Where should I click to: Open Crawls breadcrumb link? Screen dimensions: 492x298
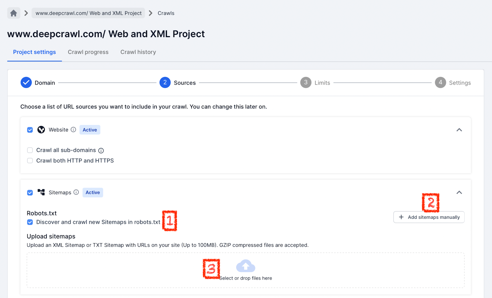pos(166,13)
